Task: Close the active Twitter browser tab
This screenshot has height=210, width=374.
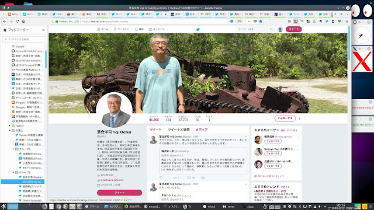Action: coord(165,14)
